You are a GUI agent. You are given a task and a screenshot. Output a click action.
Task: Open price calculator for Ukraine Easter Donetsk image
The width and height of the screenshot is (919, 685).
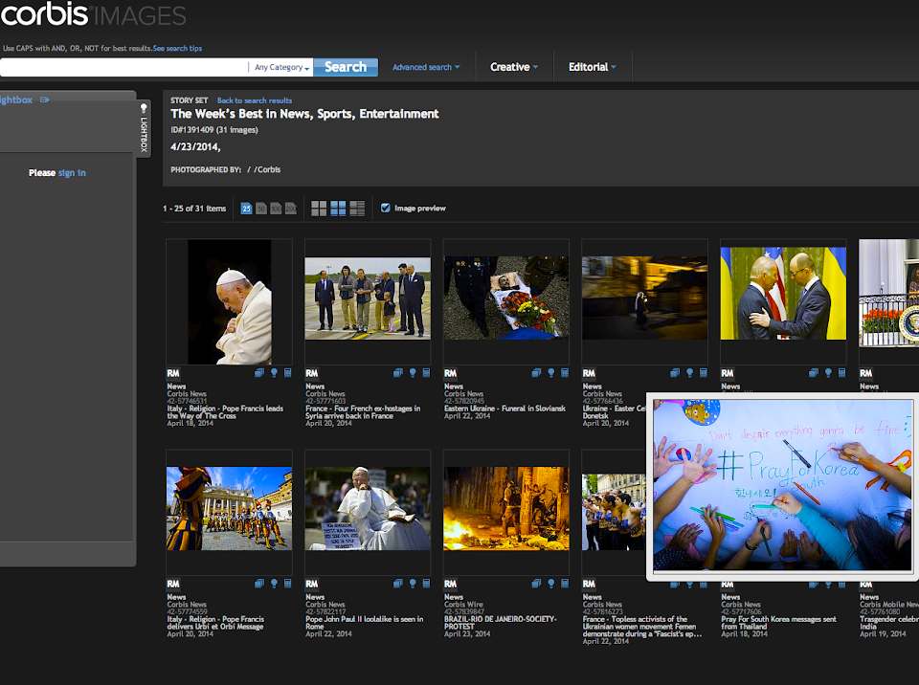point(704,373)
